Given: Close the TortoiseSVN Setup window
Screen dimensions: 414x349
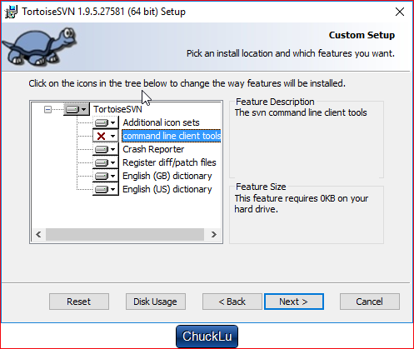Looking at the screenshot, I should coord(400,12).
